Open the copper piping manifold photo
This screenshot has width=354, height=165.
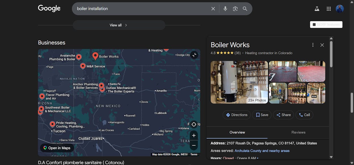point(297,93)
